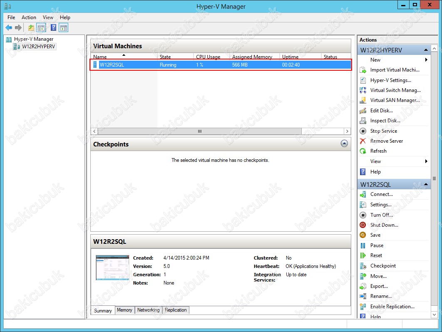Click the Settings icon for W12R2SQL
Viewport: 442px width, 332px height.
363,205
